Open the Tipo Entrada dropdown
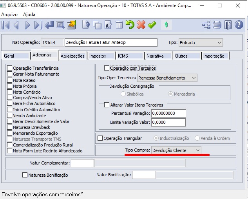Image resolution: width=248 pixels, height=199 pixels. [x=201, y=43]
